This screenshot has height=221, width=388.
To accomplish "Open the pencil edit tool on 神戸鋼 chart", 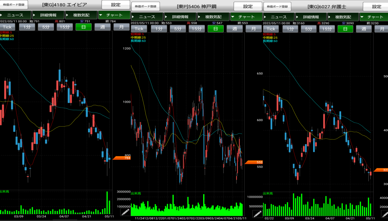I will pyautogui.click(x=257, y=214).
